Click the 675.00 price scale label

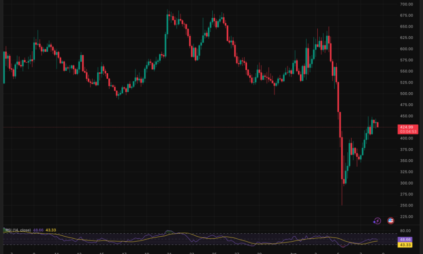tap(406, 15)
